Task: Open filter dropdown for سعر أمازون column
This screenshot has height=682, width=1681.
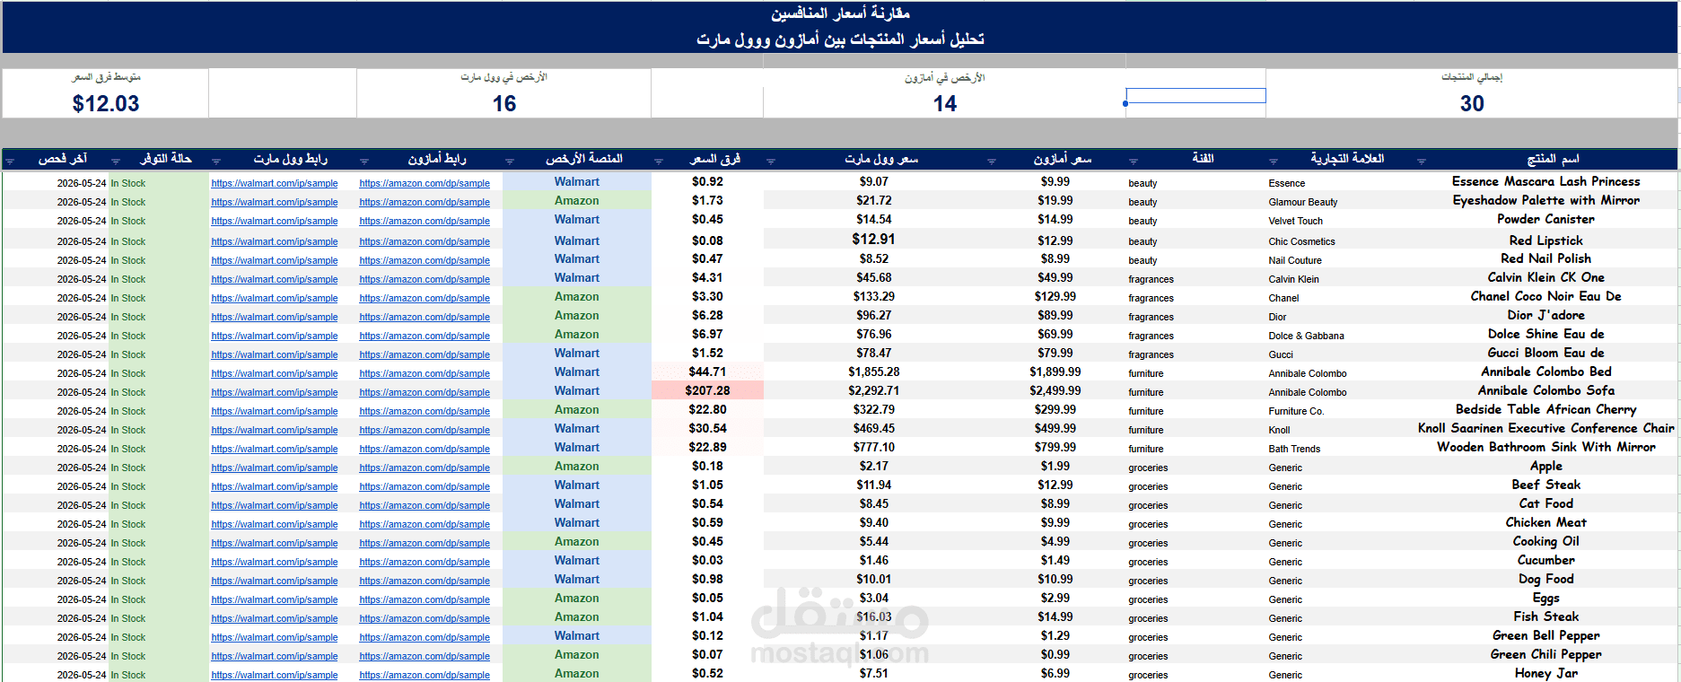Action: (992, 162)
